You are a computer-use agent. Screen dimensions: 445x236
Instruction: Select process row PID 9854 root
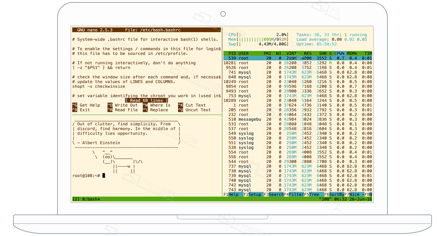pyautogui.click(x=298, y=87)
